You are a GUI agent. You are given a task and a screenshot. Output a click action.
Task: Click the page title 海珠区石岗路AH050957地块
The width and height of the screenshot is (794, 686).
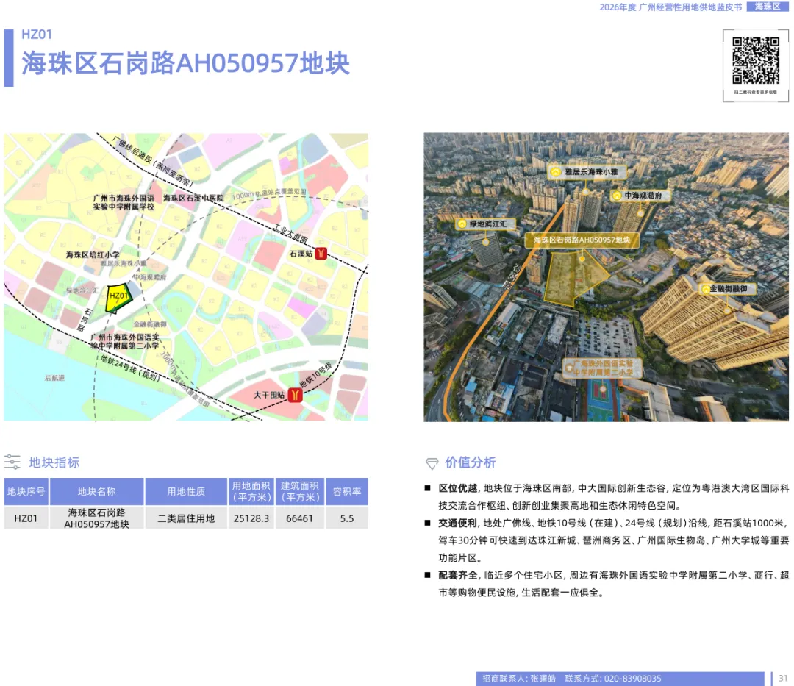pos(185,64)
